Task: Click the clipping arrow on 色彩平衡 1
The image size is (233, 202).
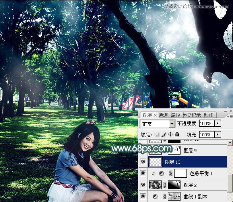Action: tap(153, 174)
